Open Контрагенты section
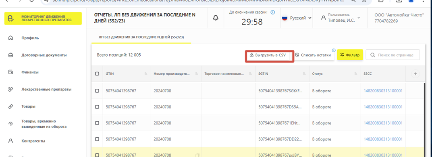The image size is (432, 157). coord(33,141)
